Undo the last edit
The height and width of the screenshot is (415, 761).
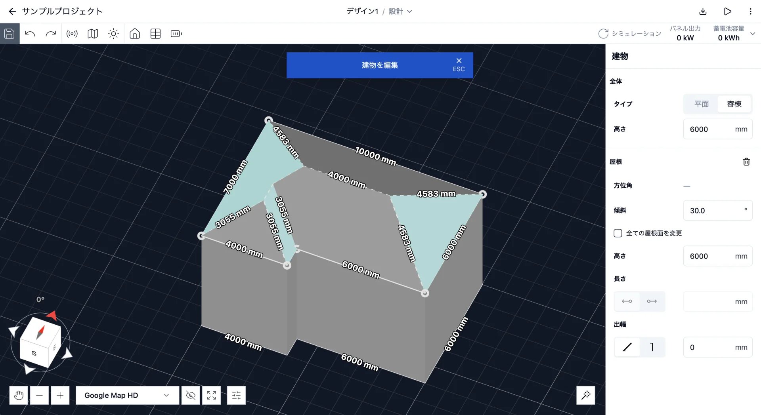tap(30, 34)
